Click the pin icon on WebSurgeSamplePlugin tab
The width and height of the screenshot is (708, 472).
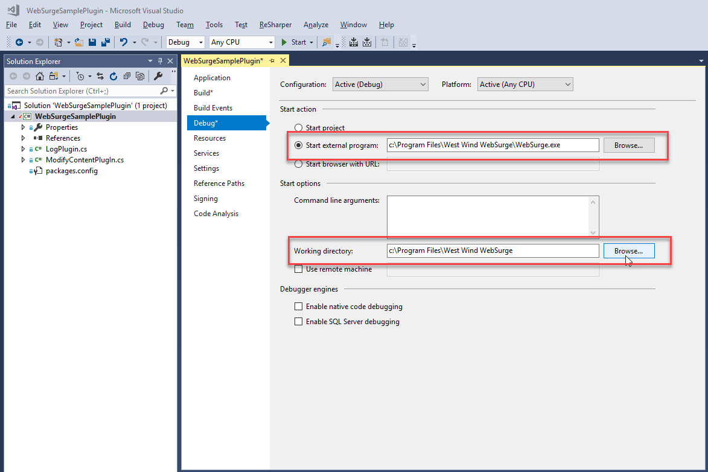[x=272, y=60]
